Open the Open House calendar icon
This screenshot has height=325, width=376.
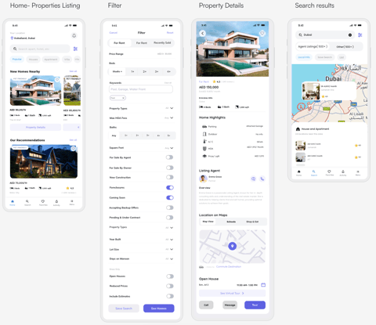pyautogui.click(x=263, y=285)
